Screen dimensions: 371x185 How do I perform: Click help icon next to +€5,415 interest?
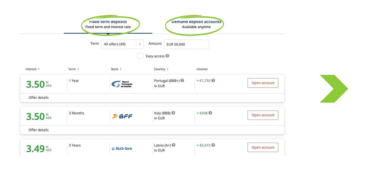213,145
